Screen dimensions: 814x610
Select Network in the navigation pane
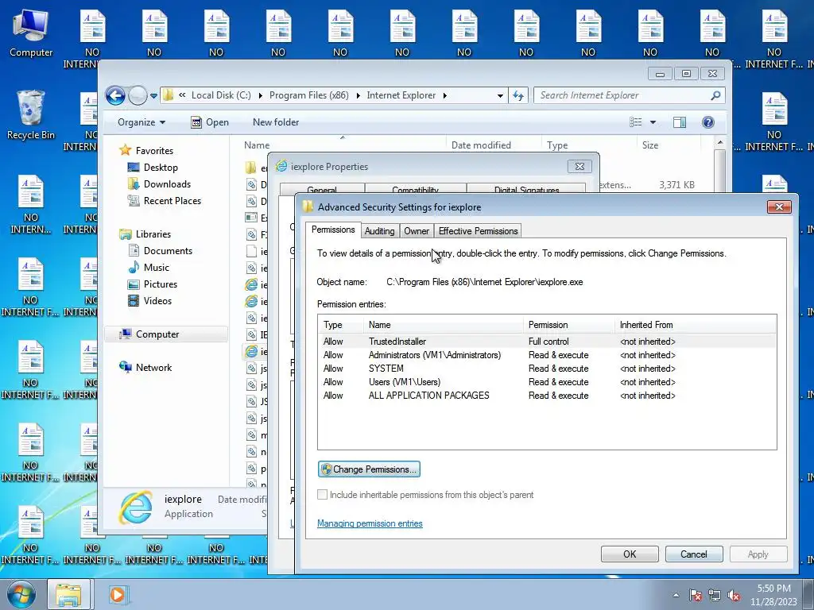[x=145, y=368]
